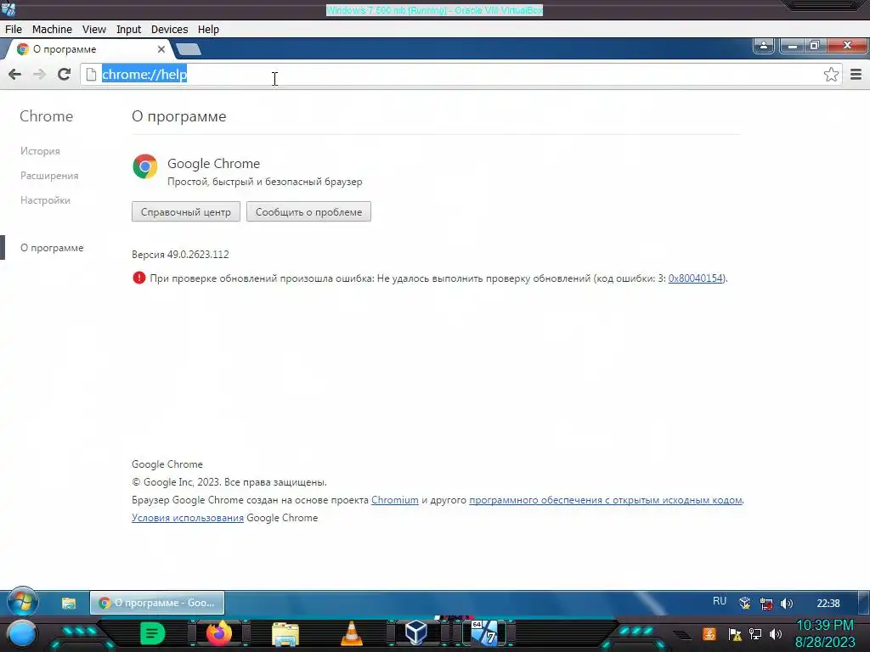Click the RU language indicator
This screenshot has width=870, height=652.
[x=719, y=602]
